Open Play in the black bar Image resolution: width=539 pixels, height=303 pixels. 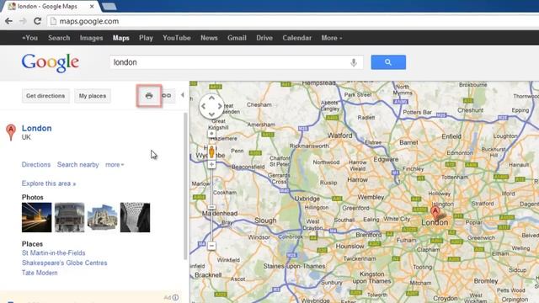146,38
